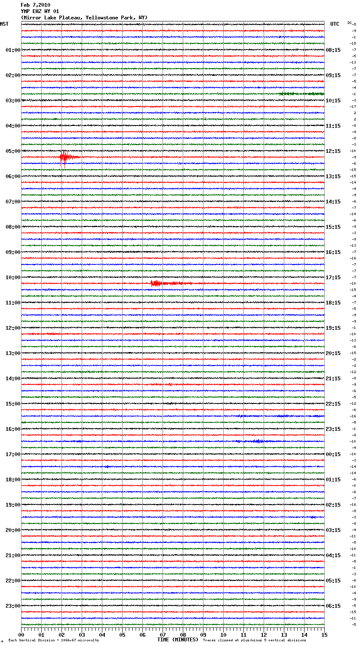Click the 18:00 MST time label
Viewport: 358px width, 646px height.
pyautogui.click(x=13, y=480)
